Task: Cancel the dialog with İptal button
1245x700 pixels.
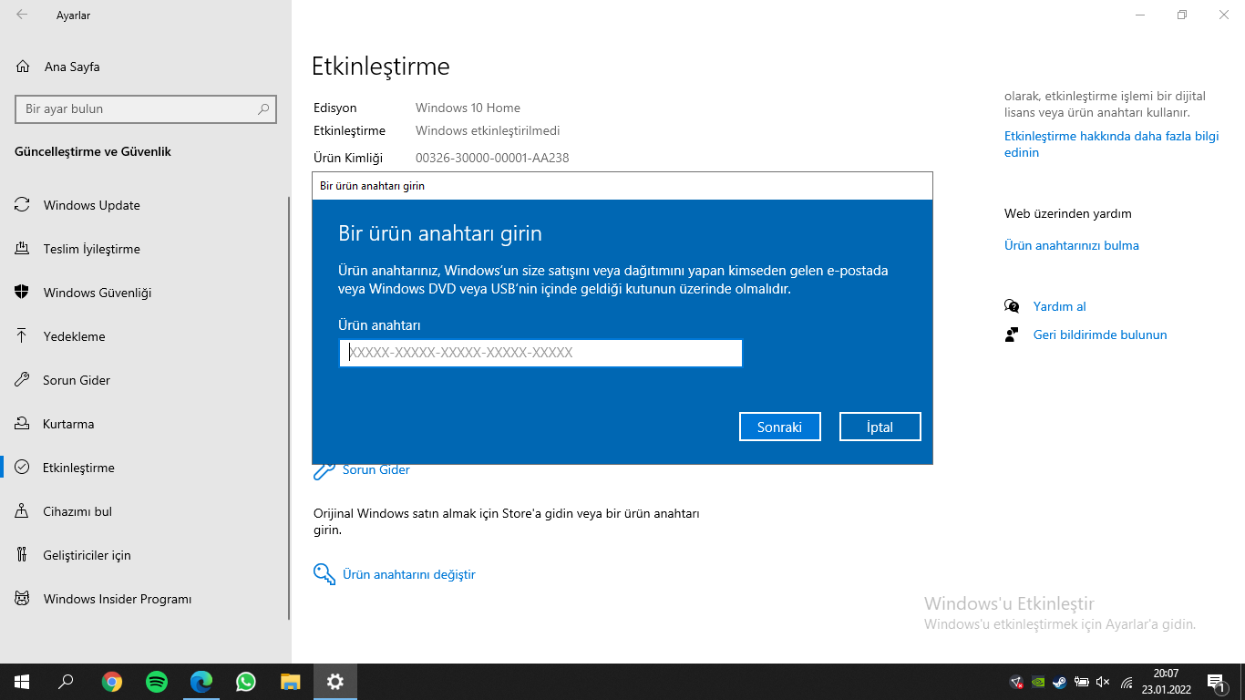Action: pyautogui.click(x=880, y=427)
